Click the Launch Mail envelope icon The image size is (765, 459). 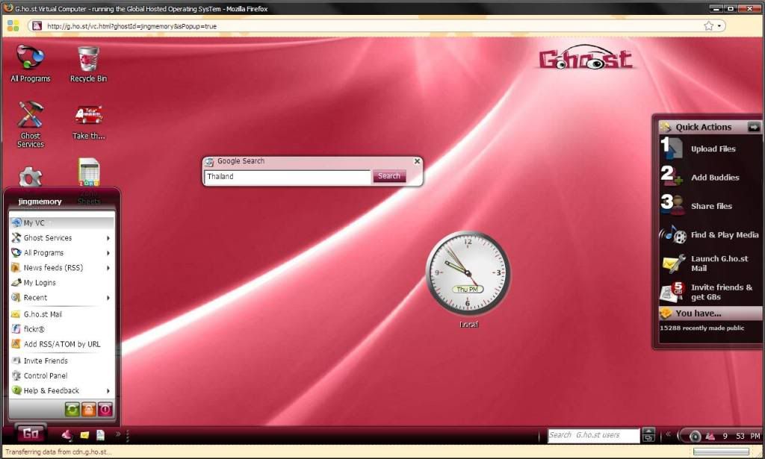click(674, 263)
